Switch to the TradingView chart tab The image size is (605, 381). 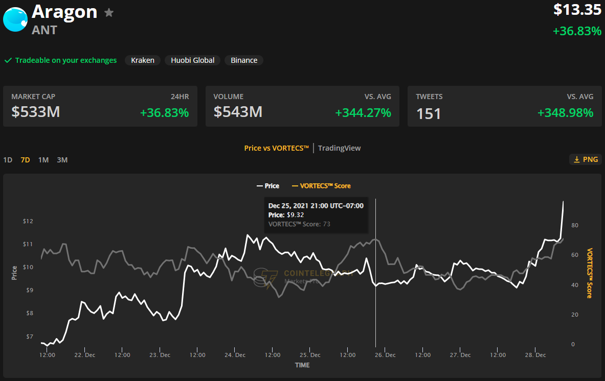click(x=339, y=148)
